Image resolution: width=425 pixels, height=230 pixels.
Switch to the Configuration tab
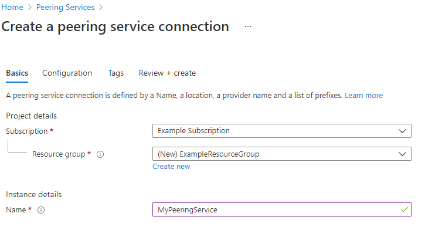point(67,73)
